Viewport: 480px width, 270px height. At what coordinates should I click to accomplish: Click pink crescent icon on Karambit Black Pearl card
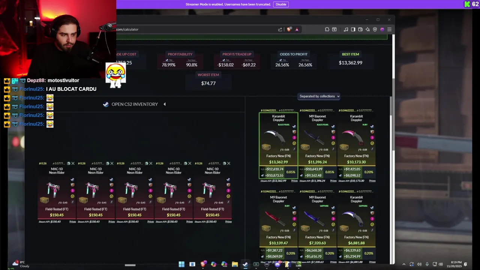[x=294, y=138]
